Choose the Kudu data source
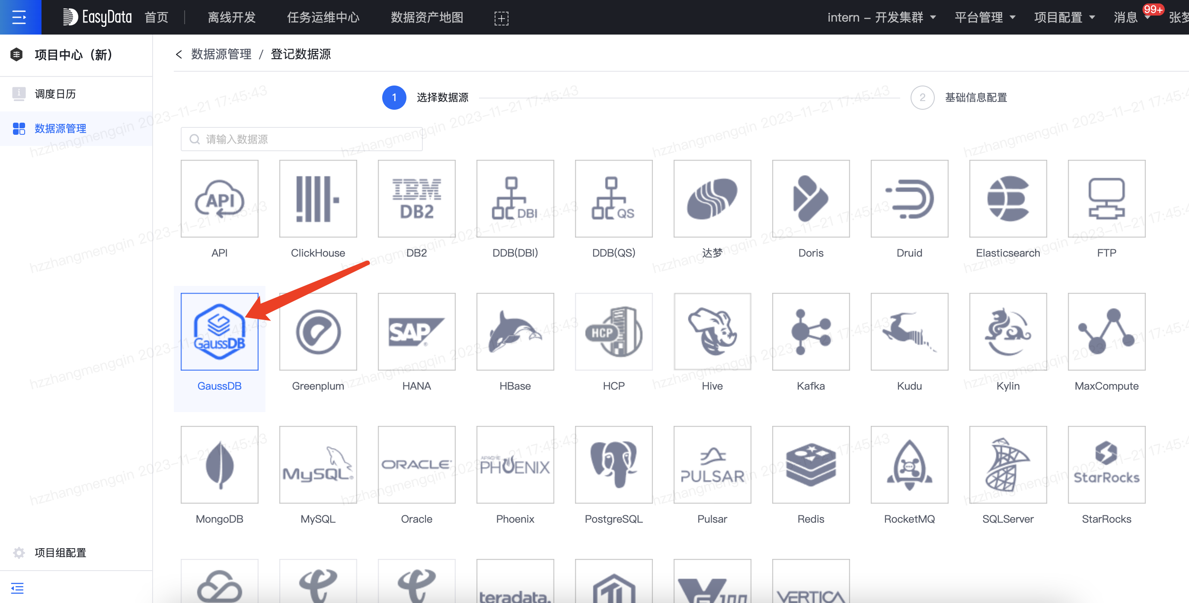 [x=909, y=332]
